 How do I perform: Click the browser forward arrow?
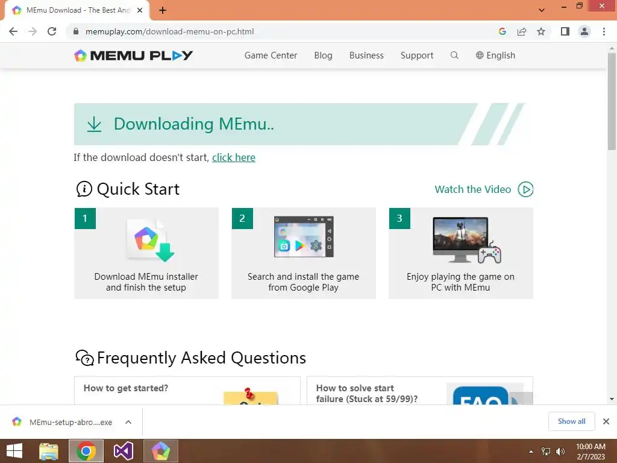[33, 31]
